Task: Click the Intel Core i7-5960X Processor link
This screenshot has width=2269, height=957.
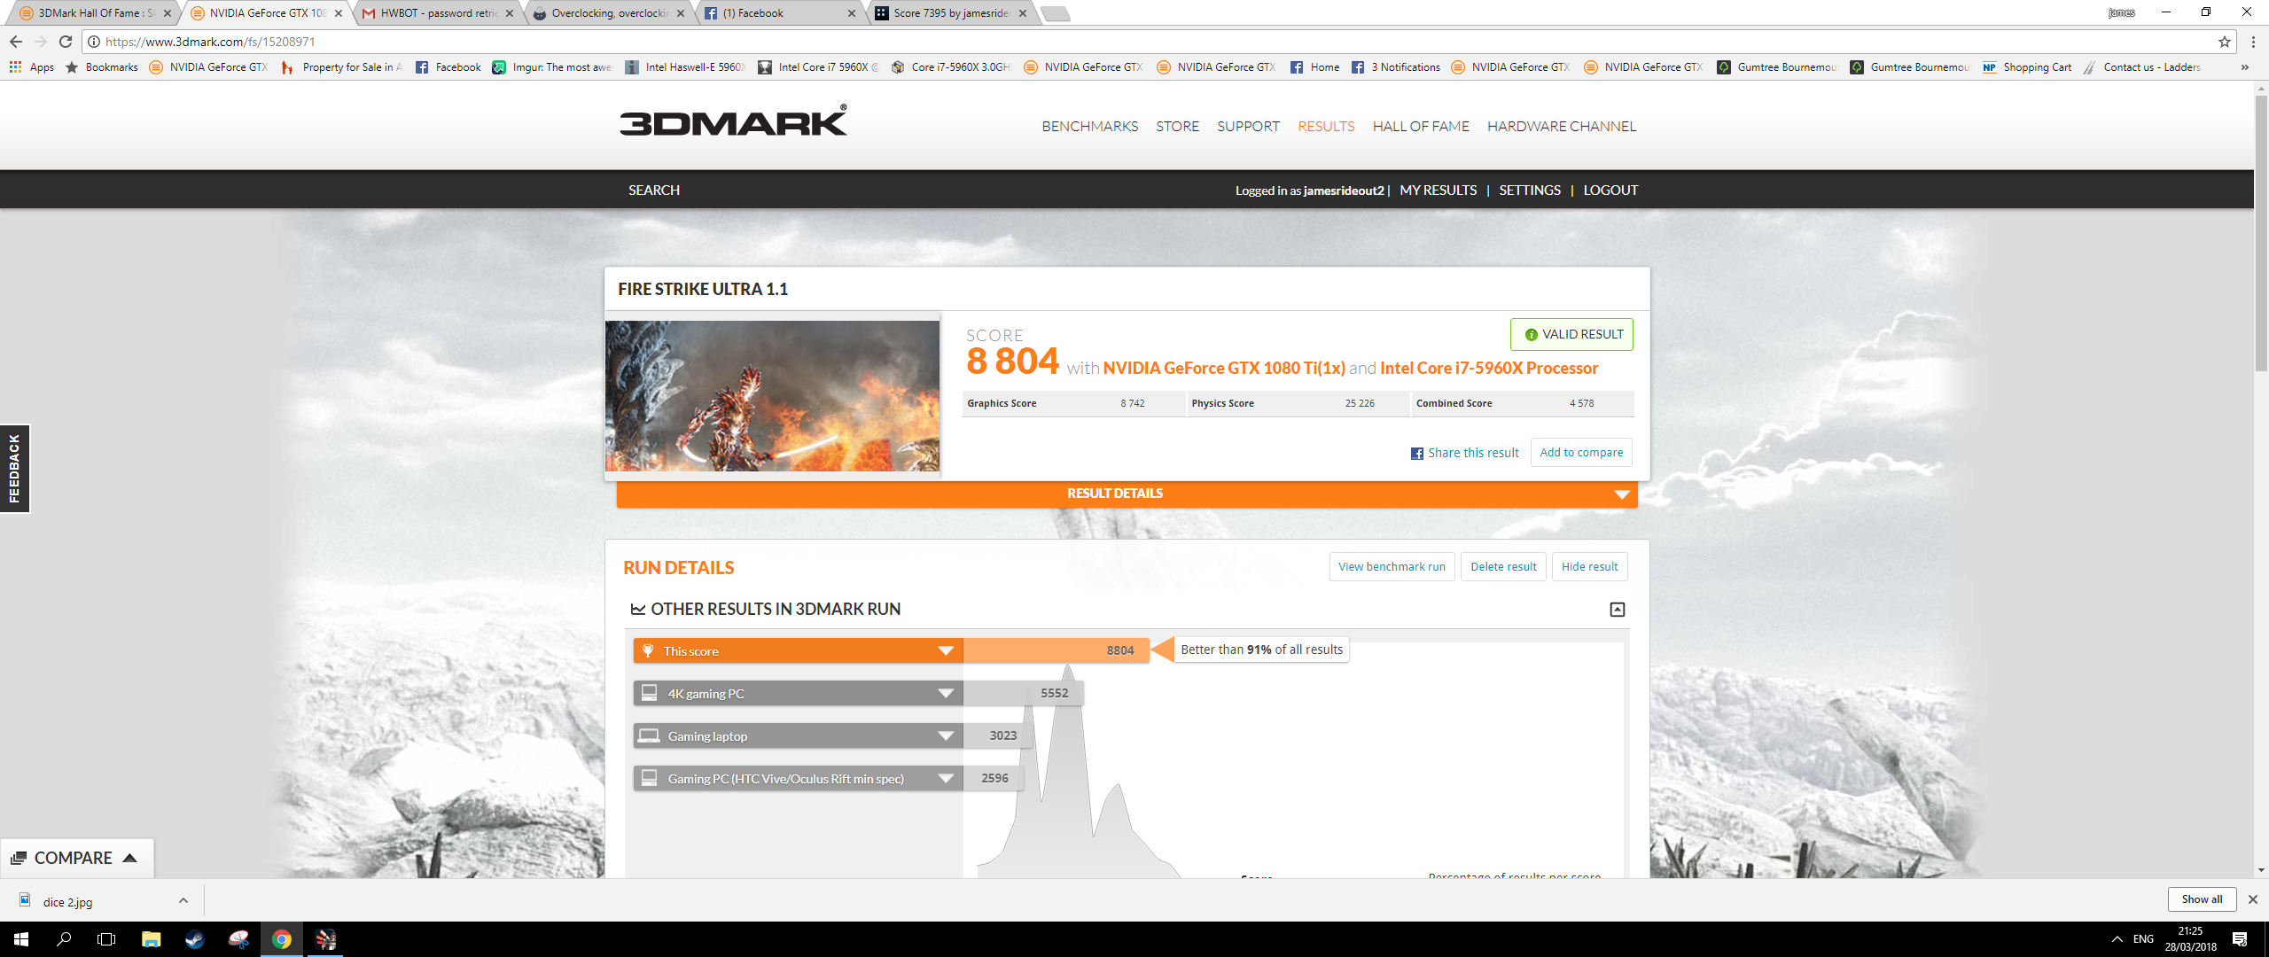Action: [1489, 369]
